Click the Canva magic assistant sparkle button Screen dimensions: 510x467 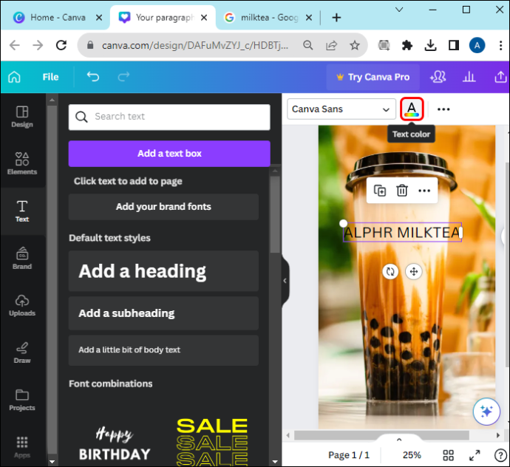point(486,412)
